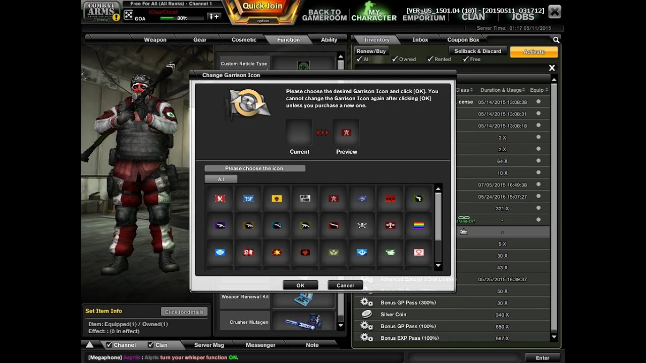This screenshot has width=646, height=363.
Task: Pick the gray corp garrison icon
Action: coord(305,199)
